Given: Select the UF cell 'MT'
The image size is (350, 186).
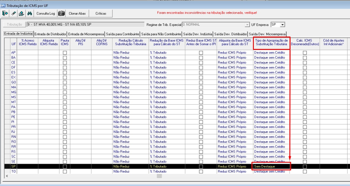Looking at the screenshot, I should 14,102.
